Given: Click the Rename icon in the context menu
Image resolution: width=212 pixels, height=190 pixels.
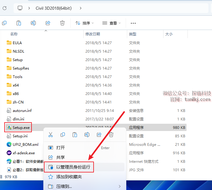Looking at the screenshot, I should (87, 135).
